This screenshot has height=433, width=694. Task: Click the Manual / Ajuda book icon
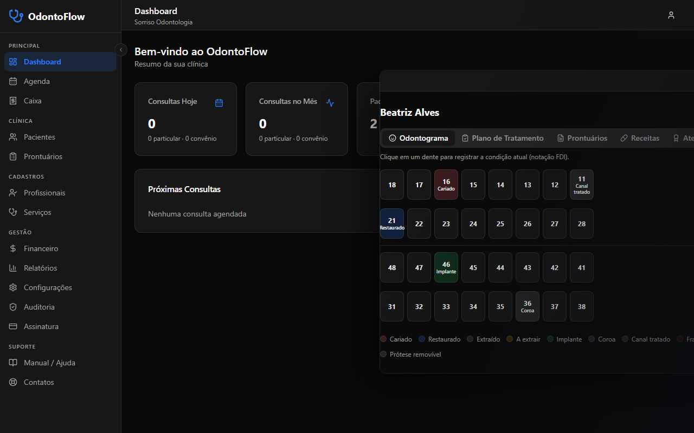pos(14,363)
